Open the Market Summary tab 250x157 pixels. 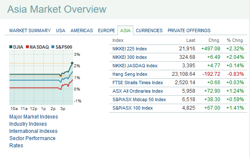coord(30,30)
